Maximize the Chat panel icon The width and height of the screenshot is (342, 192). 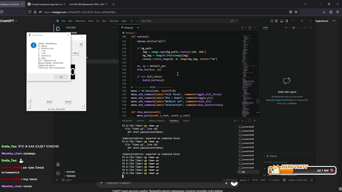pyautogui.click(x=306, y=27)
